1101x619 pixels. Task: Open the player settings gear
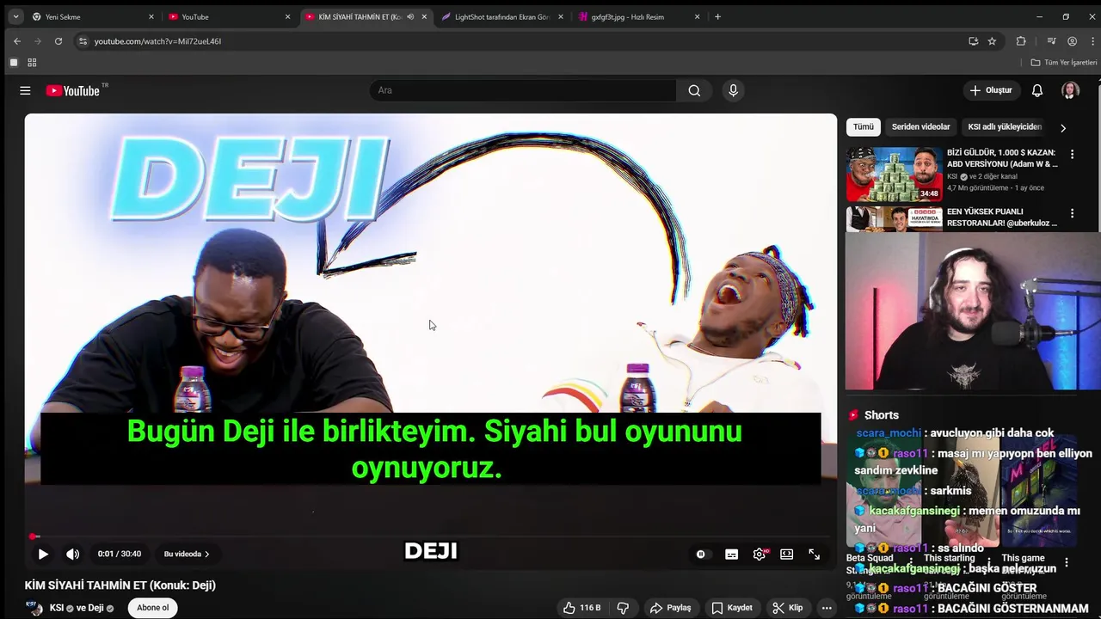(760, 555)
